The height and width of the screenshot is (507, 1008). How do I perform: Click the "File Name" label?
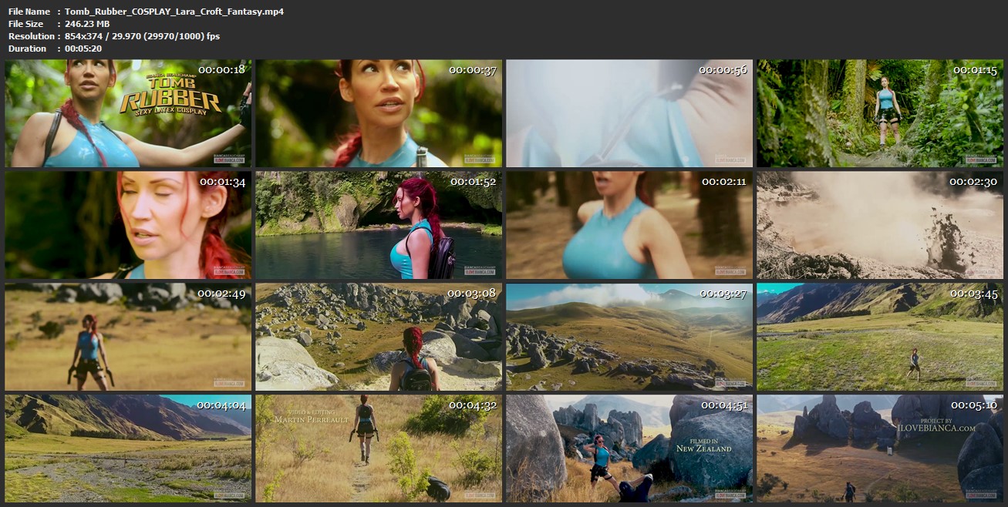click(29, 12)
